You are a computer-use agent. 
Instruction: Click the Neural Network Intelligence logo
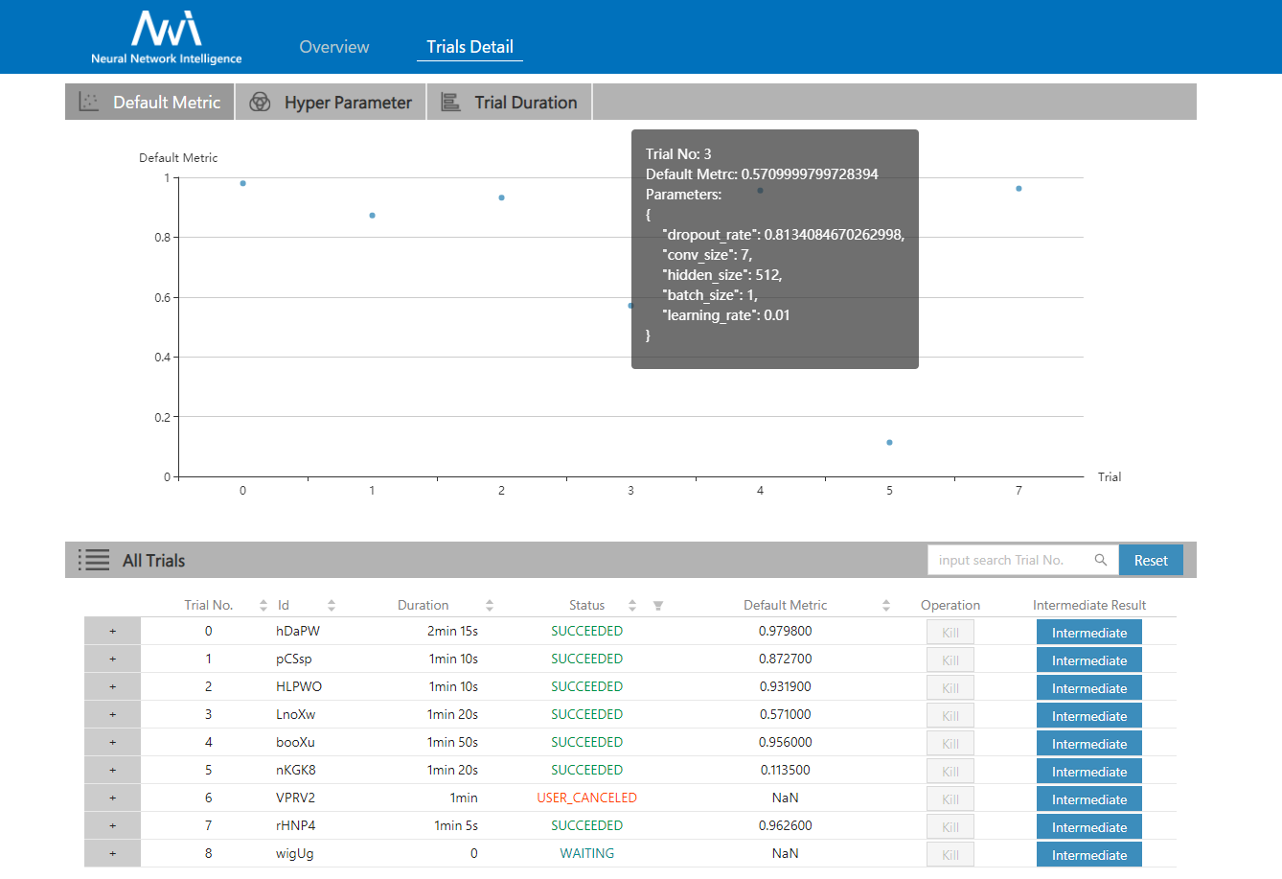pos(166,37)
